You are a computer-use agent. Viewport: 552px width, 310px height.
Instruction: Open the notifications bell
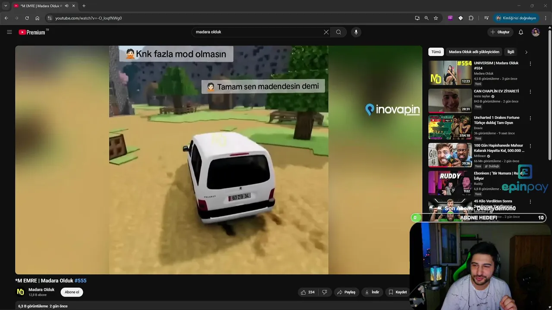521,32
